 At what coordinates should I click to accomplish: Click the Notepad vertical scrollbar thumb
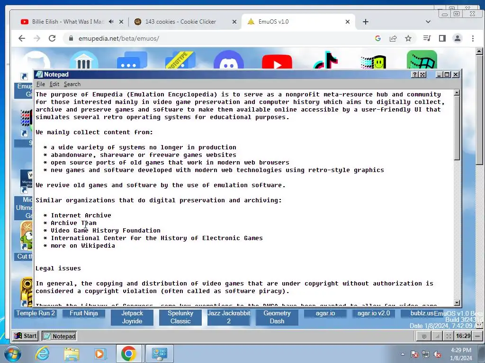(457, 128)
